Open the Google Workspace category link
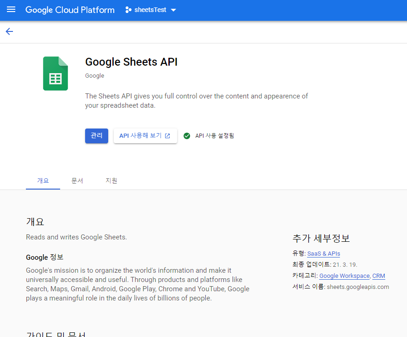 click(x=344, y=276)
